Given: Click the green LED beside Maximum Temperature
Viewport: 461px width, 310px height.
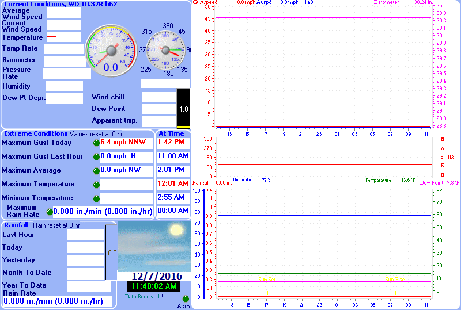Looking at the screenshot, I should tap(96, 185).
